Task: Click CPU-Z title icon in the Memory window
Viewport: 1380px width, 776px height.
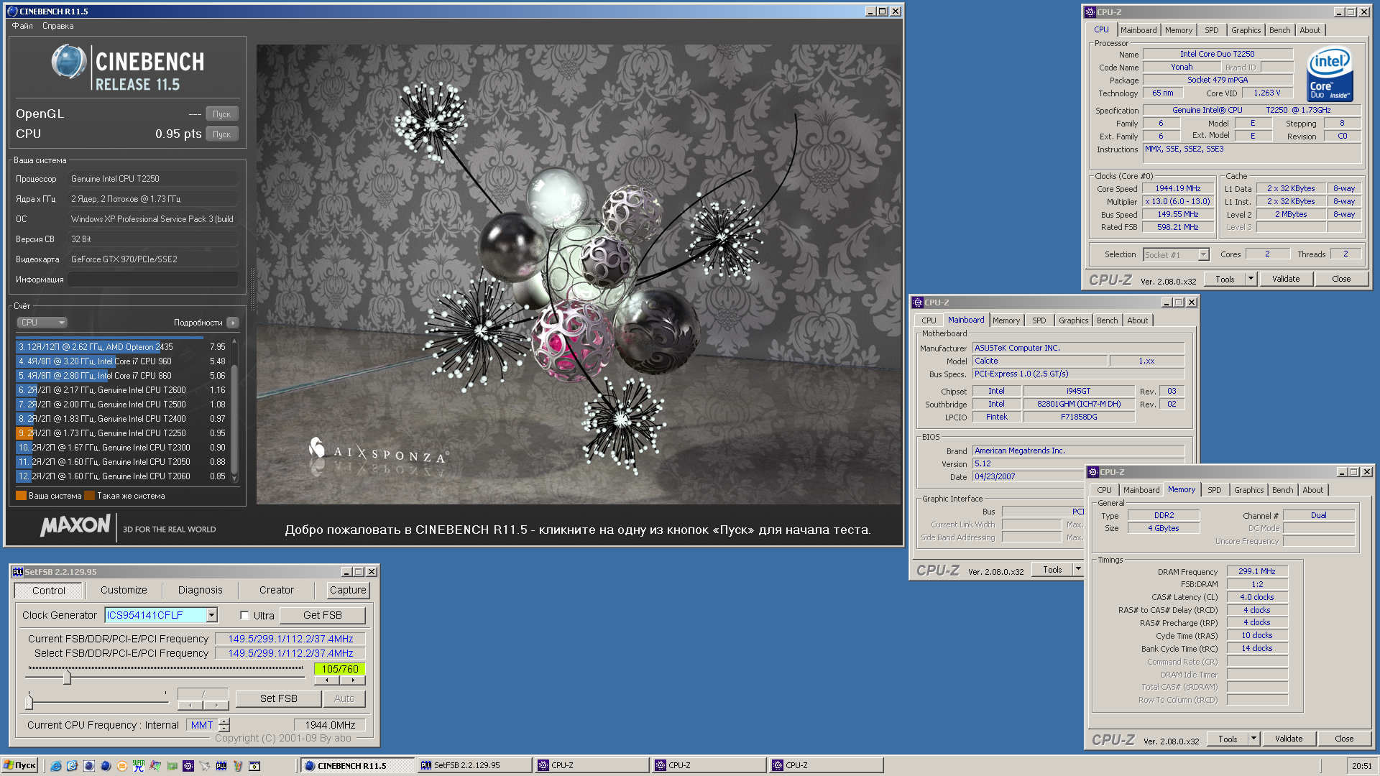Action: (1093, 472)
